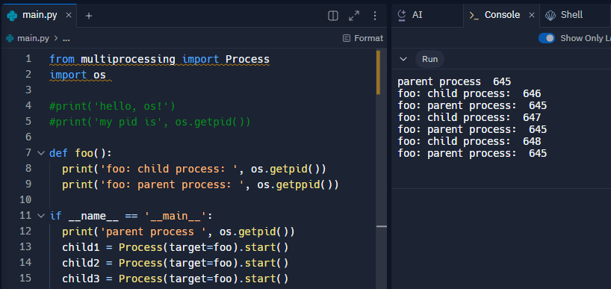
Task: Click the Format lines icon
Action: [x=346, y=38]
